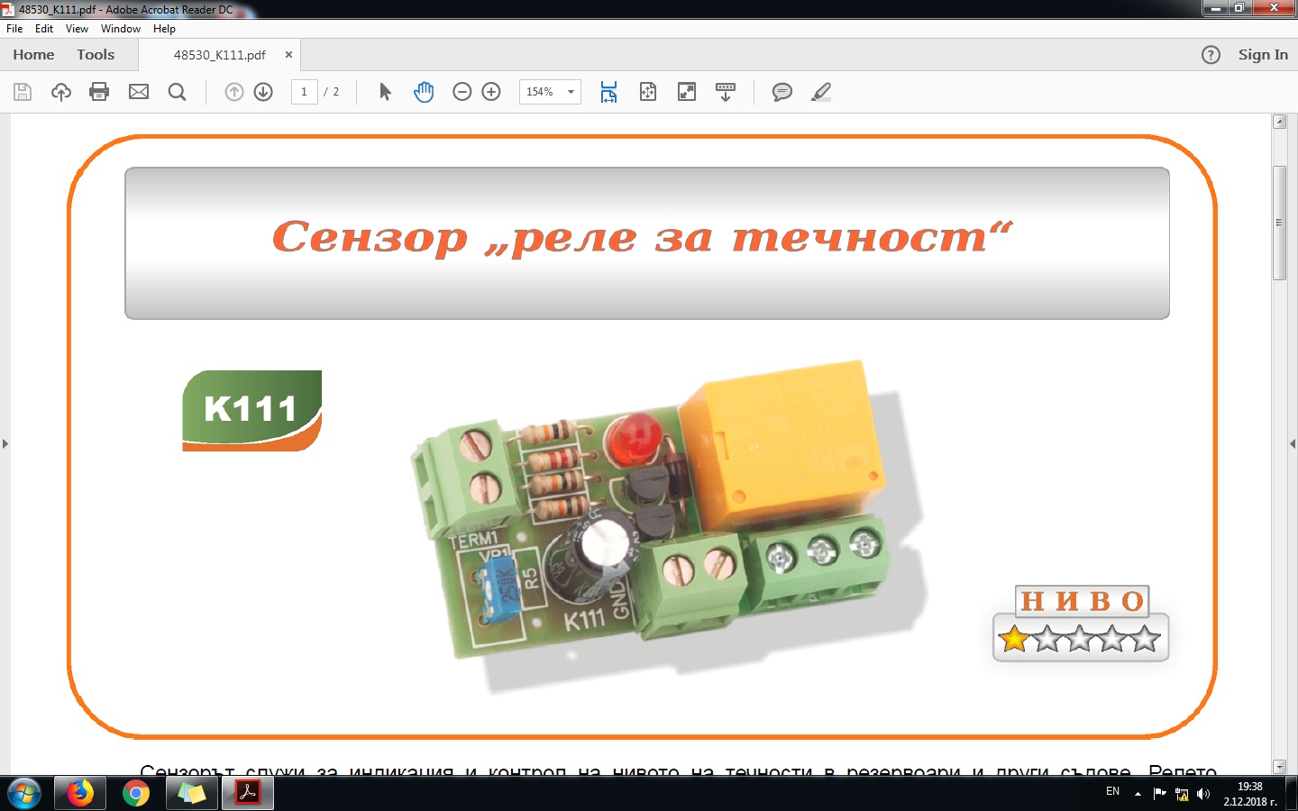Open the read mode keyboard-arrow icon
Image resolution: width=1298 pixels, height=811 pixels.
[726, 92]
